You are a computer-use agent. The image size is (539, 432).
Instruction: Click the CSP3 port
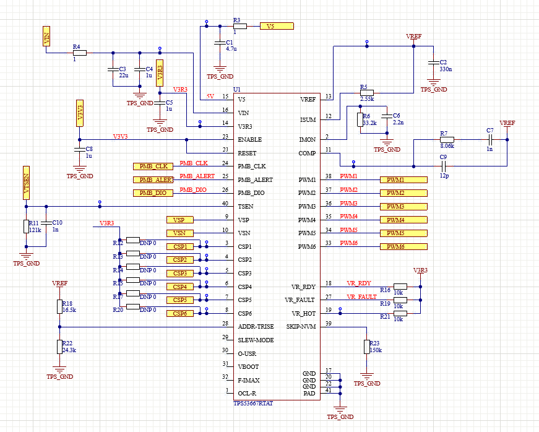pos(180,274)
